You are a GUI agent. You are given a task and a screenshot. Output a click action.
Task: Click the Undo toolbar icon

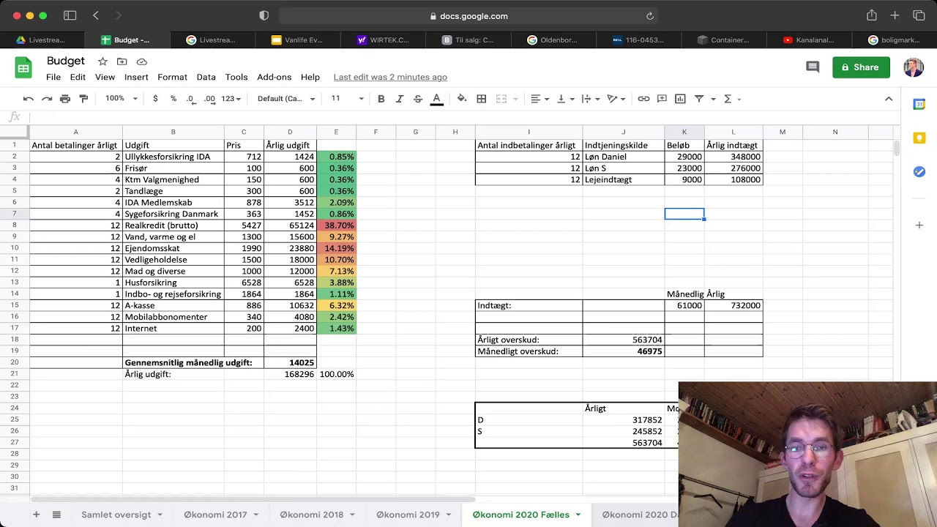29,99
